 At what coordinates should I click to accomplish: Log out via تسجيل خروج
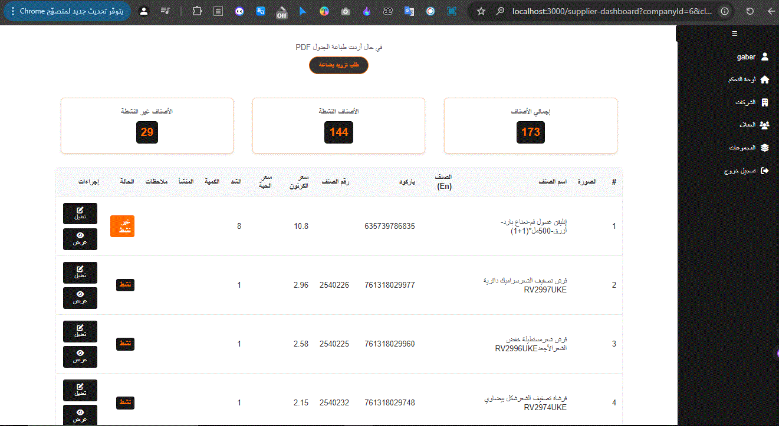(747, 171)
